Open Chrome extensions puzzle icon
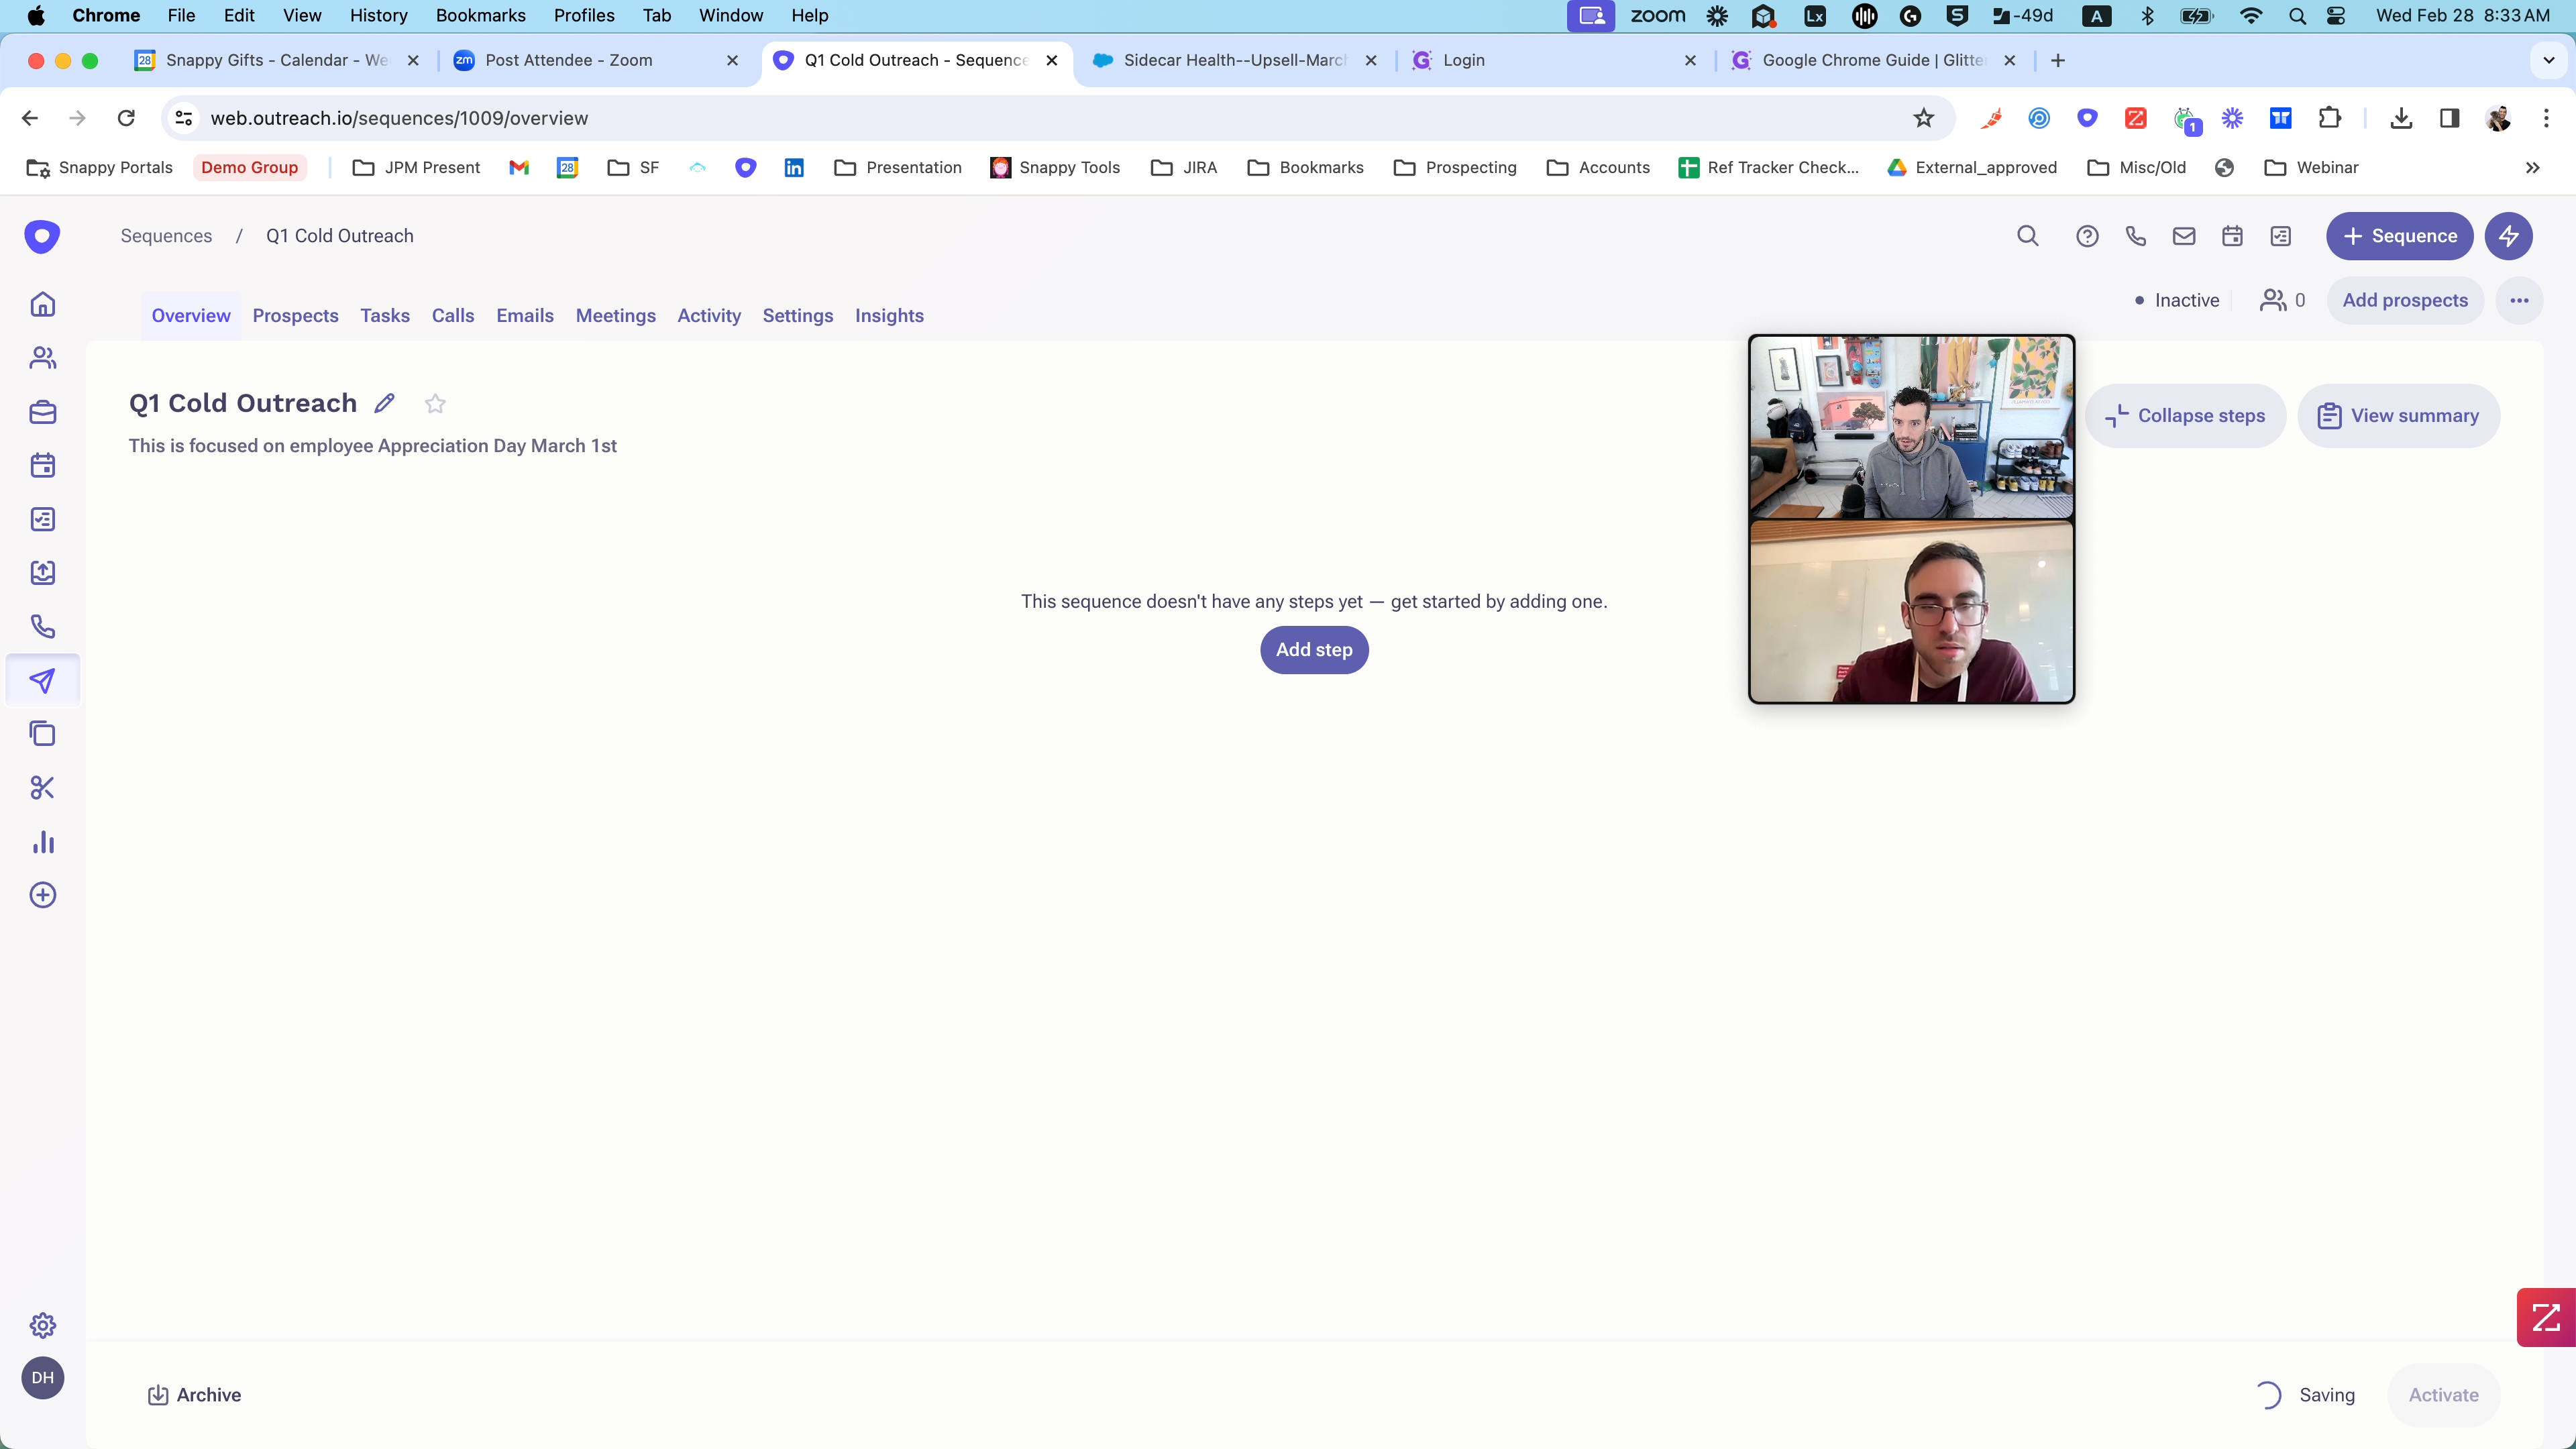The height and width of the screenshot is (1449, 2576). tap(2329, 118)
